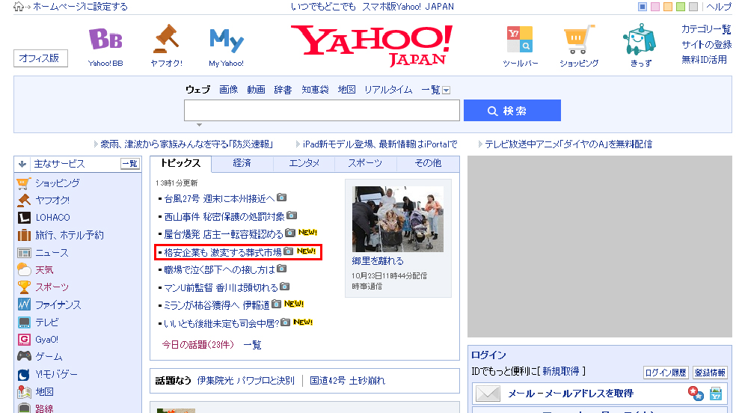
Task: Open the Yahoo! BB icon
Action: [x=105, y=39]
